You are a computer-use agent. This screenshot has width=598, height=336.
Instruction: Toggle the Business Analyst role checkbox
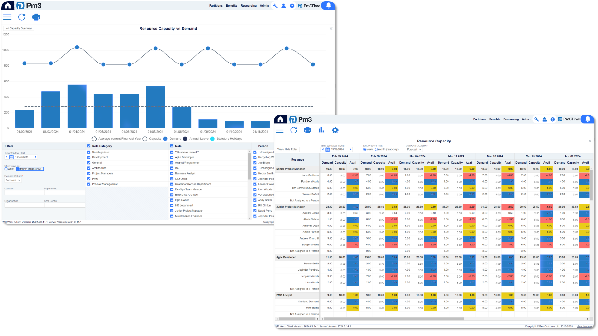pos(172,173)
